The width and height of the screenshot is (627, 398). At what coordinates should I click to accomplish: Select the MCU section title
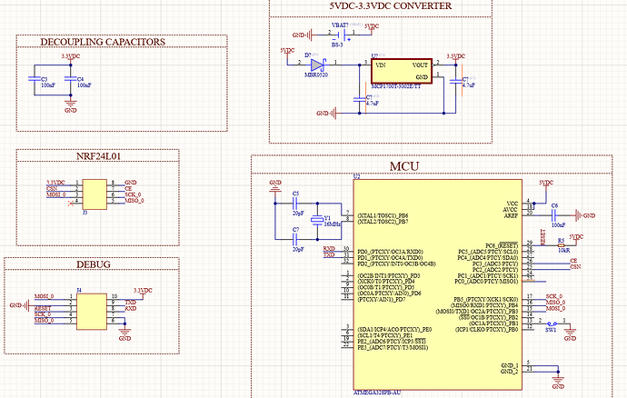point(404,166)
